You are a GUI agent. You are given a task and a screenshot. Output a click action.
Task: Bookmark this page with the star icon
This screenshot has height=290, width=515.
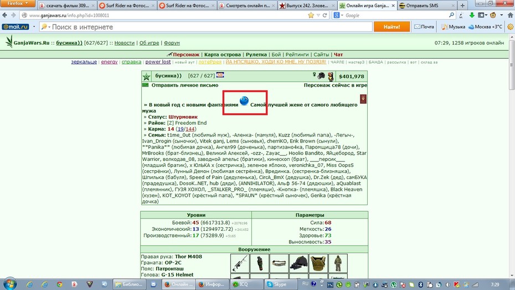(311, 15)
